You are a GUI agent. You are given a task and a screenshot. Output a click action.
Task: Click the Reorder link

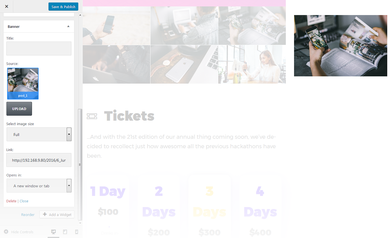click(28, 215)
